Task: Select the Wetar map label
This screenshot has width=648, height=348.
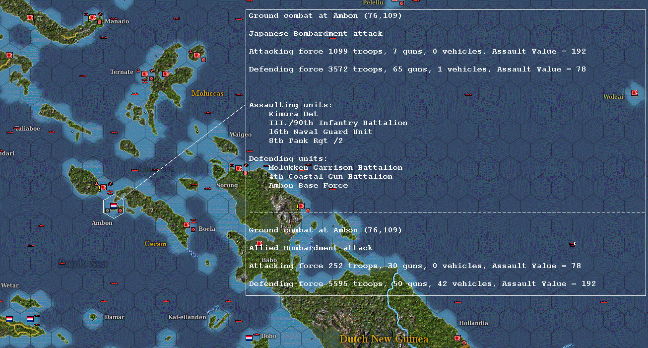Action: coord(10,285)
